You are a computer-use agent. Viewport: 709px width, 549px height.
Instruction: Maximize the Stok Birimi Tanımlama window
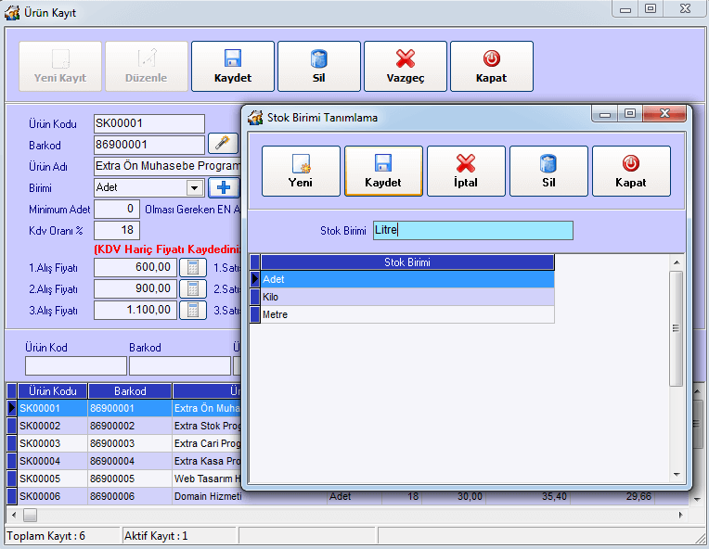[x=630, y=113]
